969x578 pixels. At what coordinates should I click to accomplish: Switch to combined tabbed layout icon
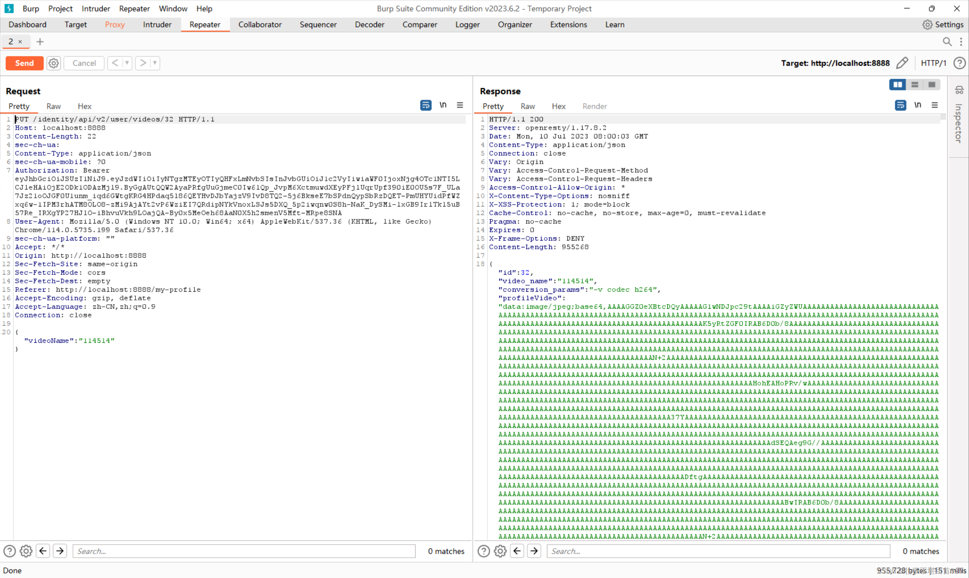[932, 84]
